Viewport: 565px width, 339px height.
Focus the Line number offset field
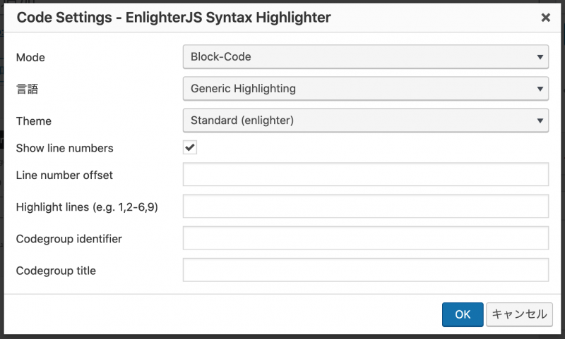366,174
